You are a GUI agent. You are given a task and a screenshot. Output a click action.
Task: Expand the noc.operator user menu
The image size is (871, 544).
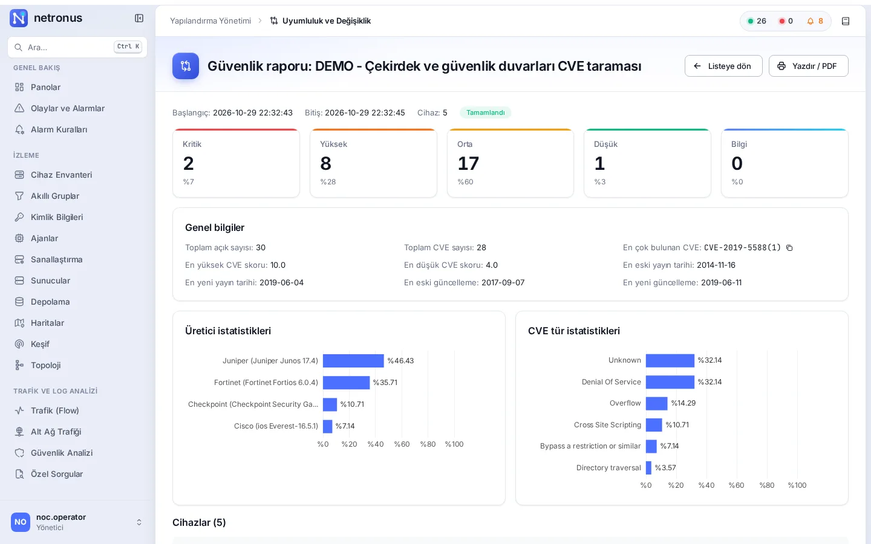coord(77,522)
